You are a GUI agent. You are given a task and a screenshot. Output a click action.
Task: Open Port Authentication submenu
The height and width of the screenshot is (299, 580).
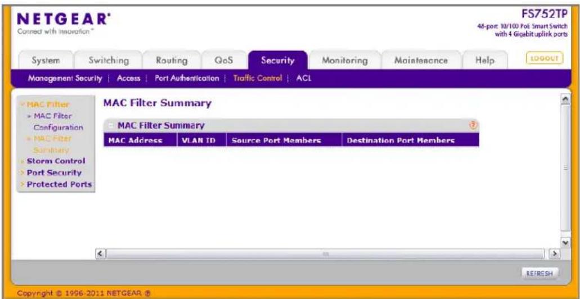point(187,78)
